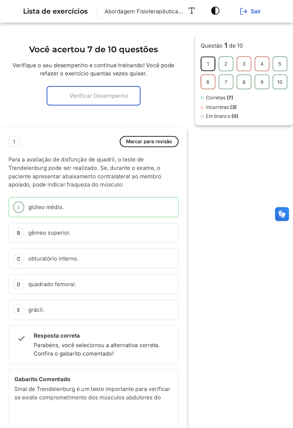Click the Verificar Desempenho button

pos(93,96)
